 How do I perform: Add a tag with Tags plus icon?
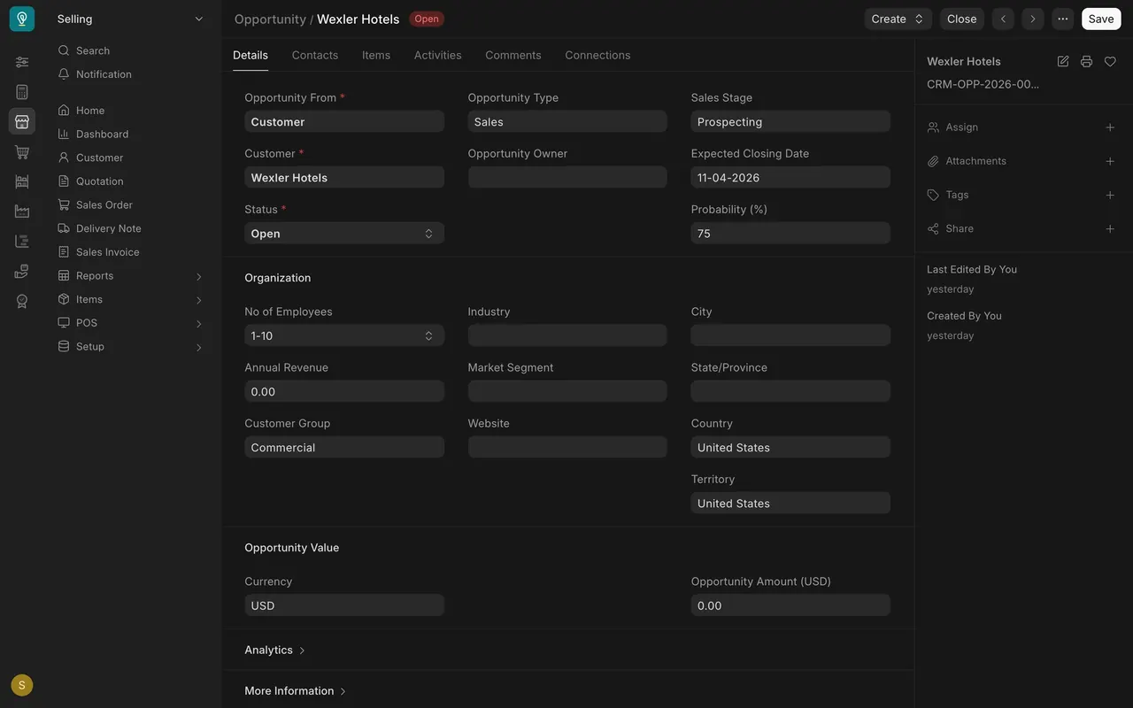click(x=1110, y=195)
